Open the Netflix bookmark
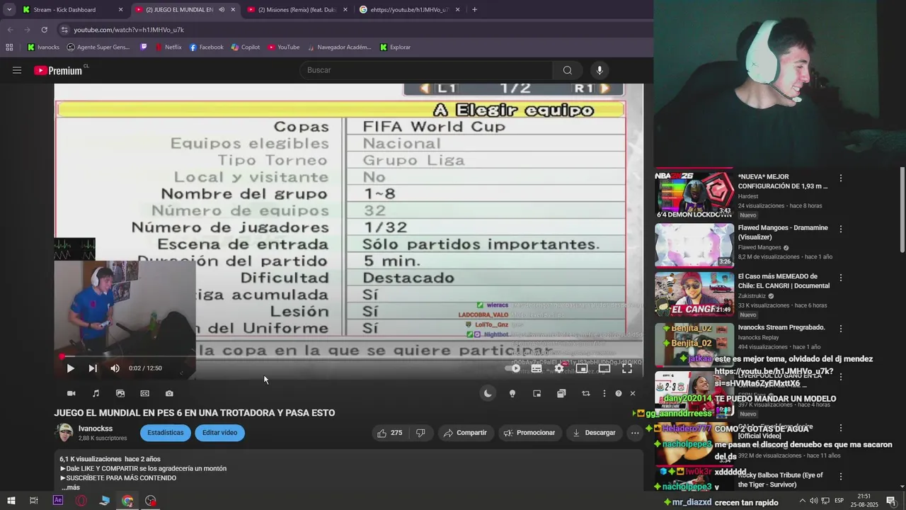906x510 pixels. tap(167, 47)
